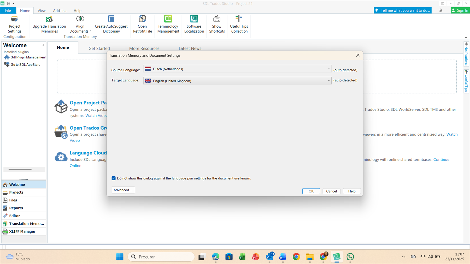The image size is (470, 264).
Task: Collapse the Welcome panel sidebar
Action: [43, 45]
